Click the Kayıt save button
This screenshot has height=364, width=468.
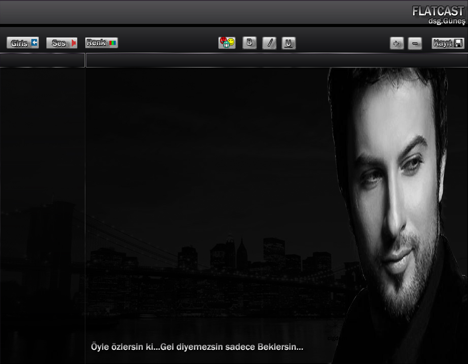pyautogui.click(x=448, y=43)
